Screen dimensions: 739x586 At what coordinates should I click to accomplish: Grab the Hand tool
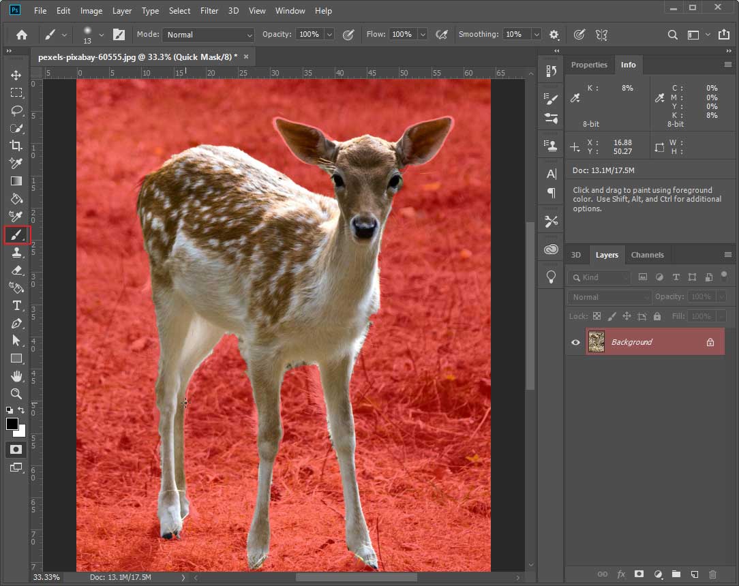click(16, 376)
